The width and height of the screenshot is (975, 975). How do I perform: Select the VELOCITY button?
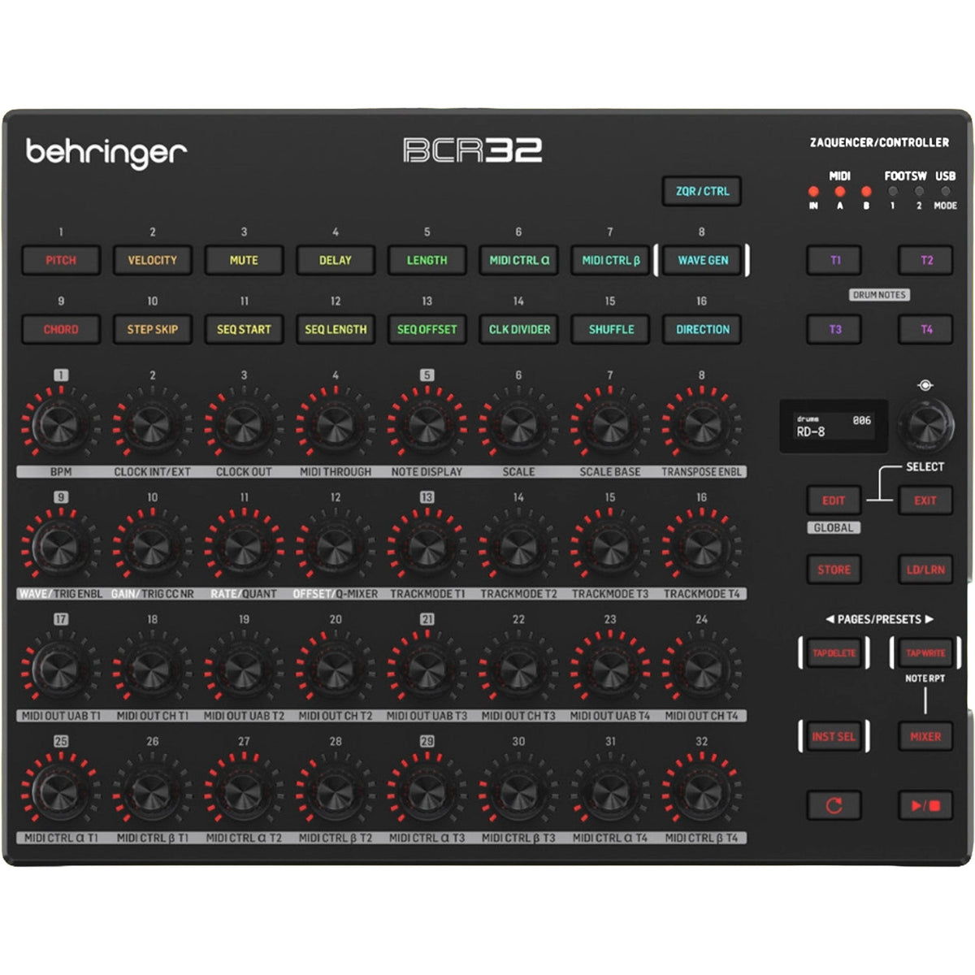pyautogui.click(x=152, y=260)
